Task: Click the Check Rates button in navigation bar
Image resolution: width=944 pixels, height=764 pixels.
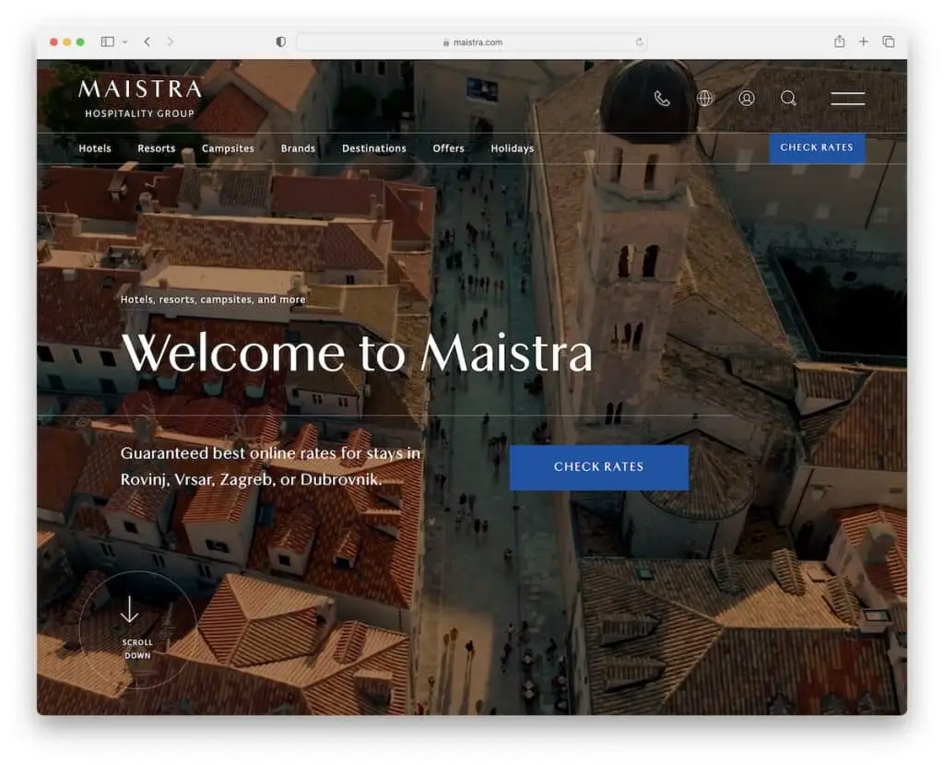Action: 817,147
